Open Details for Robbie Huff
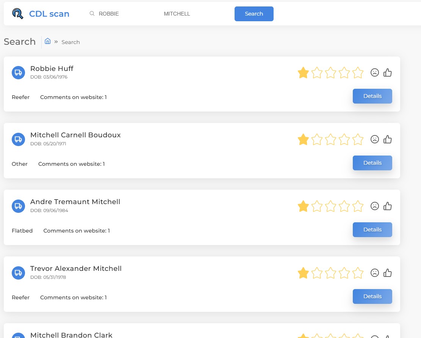This screenshot has width=421, height=338. pos(372,96)
